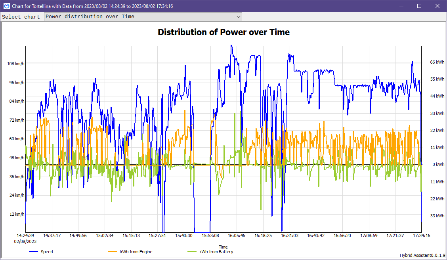Click the 36 km/h axis label
The width and height of the screenshot is (447, 260).
(17, 177)
